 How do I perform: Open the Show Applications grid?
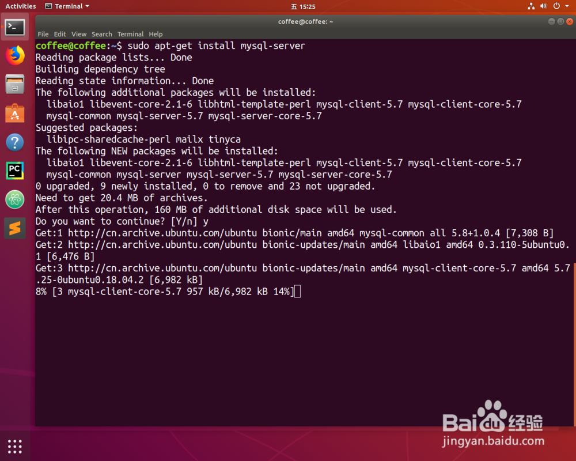pyautogui.click(x=14, y=446)
